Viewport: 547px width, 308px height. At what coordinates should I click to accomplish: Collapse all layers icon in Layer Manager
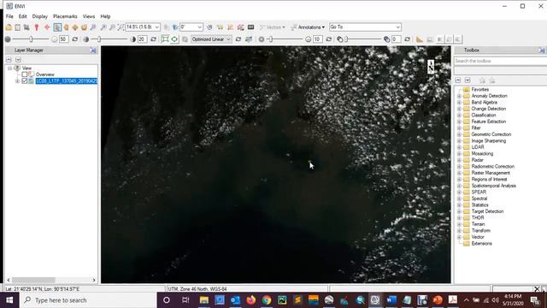point(9,60)
